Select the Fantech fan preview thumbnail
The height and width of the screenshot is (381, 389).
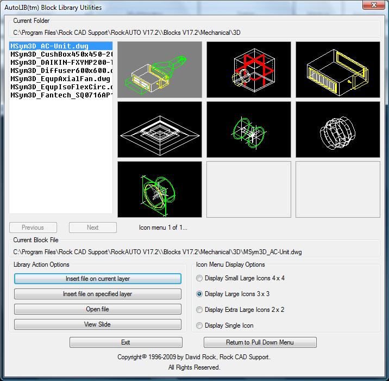tap(160, 189)
